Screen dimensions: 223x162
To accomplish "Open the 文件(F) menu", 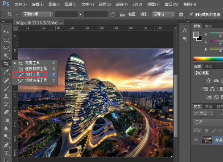I will point(21,4).
